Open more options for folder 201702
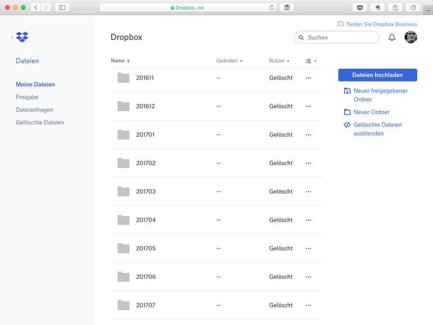 [308, 163]
